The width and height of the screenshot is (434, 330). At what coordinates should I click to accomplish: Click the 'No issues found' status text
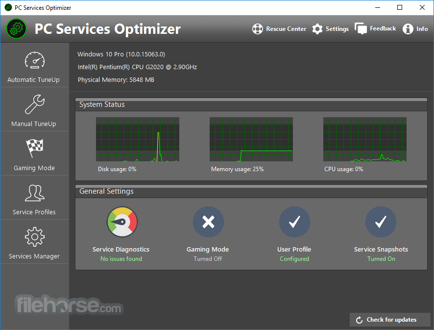pyautogui.click(x=121, y=259)
